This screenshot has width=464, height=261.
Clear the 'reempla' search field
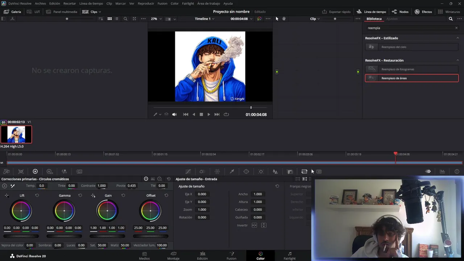click(x=456, y=28)
